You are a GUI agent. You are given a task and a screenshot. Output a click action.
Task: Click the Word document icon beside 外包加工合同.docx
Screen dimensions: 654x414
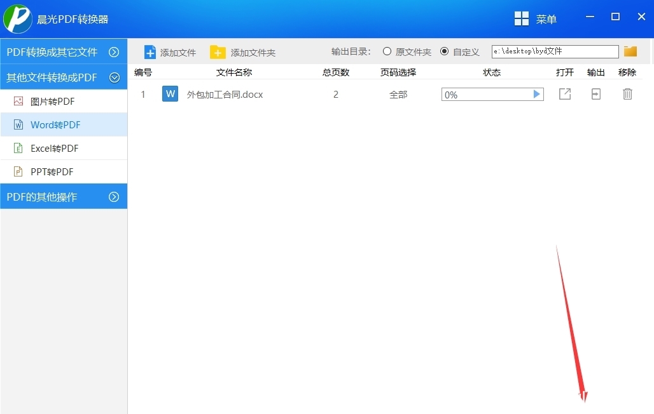[x=170, y=93]
